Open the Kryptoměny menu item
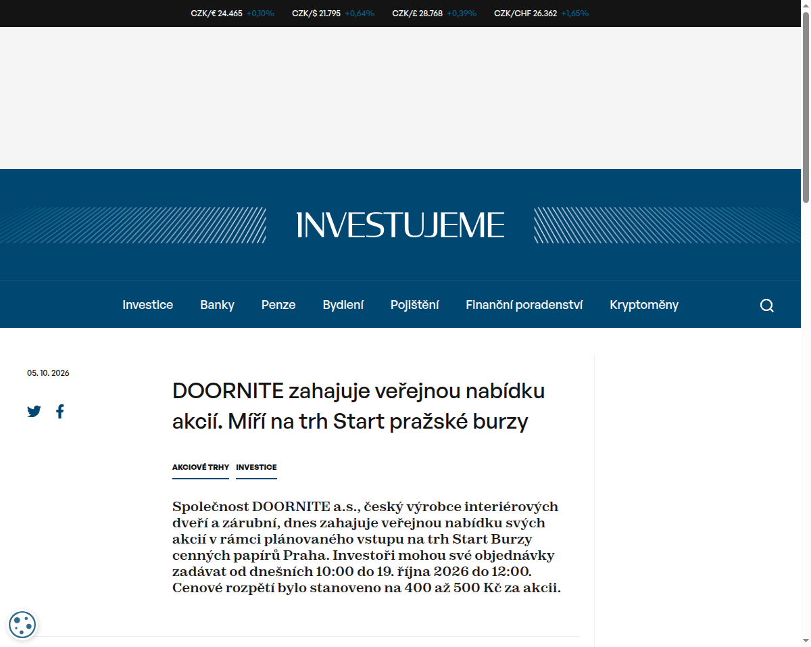The height and width of the screenshot is (647, 811). tap(643, 305)
